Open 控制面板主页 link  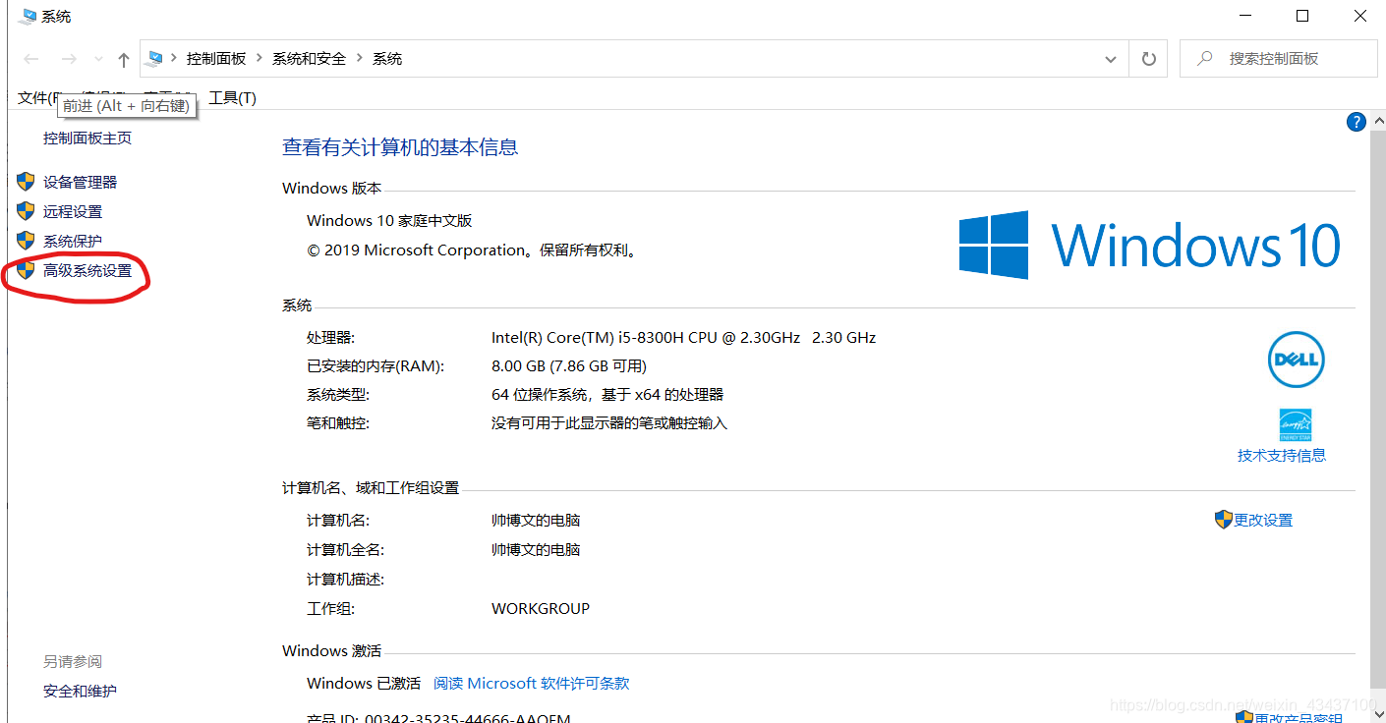pyautogui.click(x=87, y=139)
